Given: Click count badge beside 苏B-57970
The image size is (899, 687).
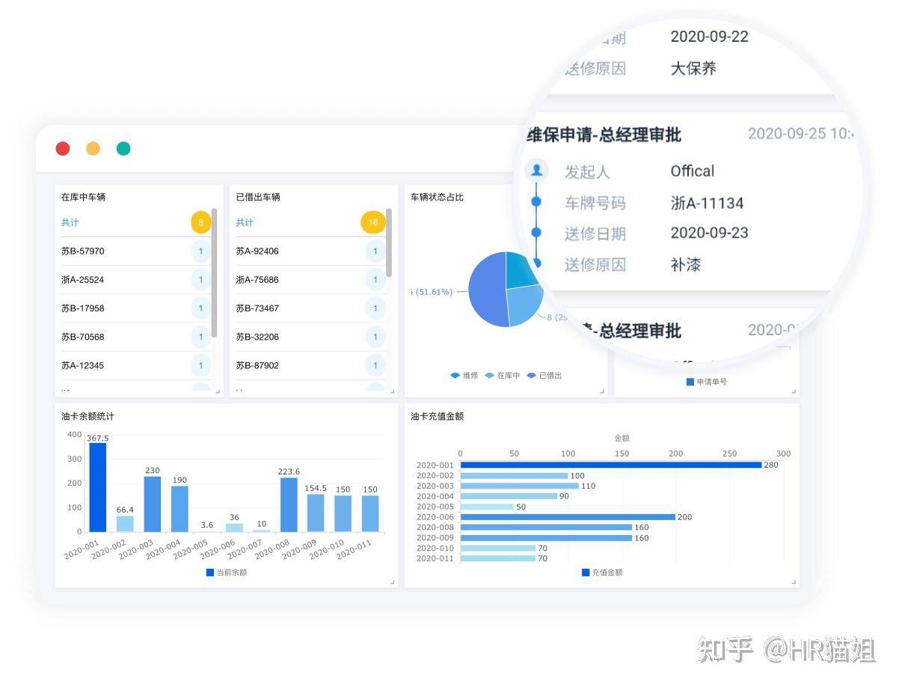Looking at the screenshot, I should coord(200,251).
